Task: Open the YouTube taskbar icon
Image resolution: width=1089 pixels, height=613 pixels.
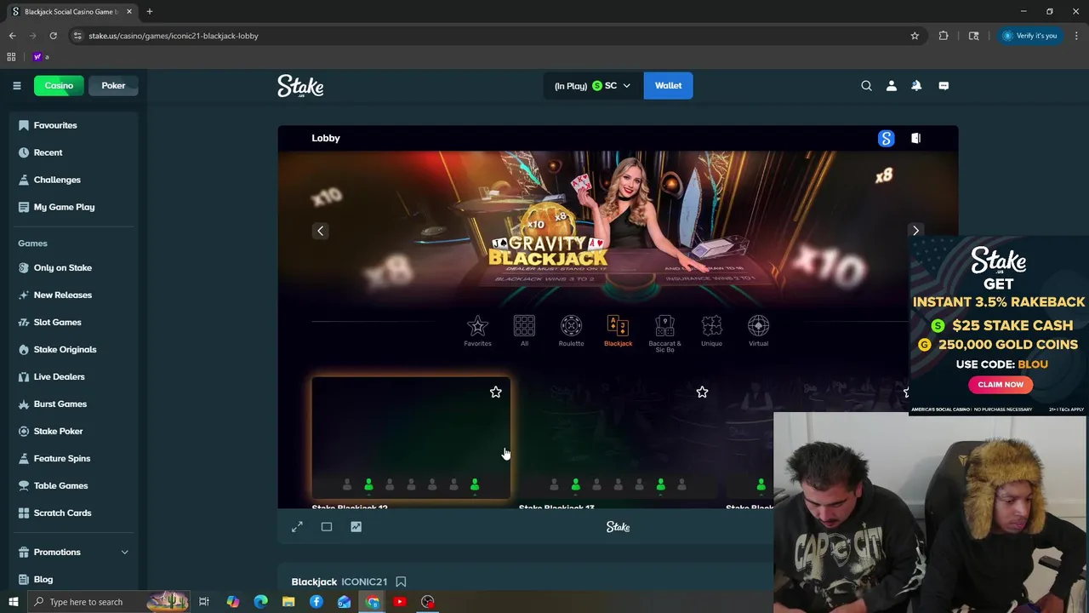Action: [400, 602]
